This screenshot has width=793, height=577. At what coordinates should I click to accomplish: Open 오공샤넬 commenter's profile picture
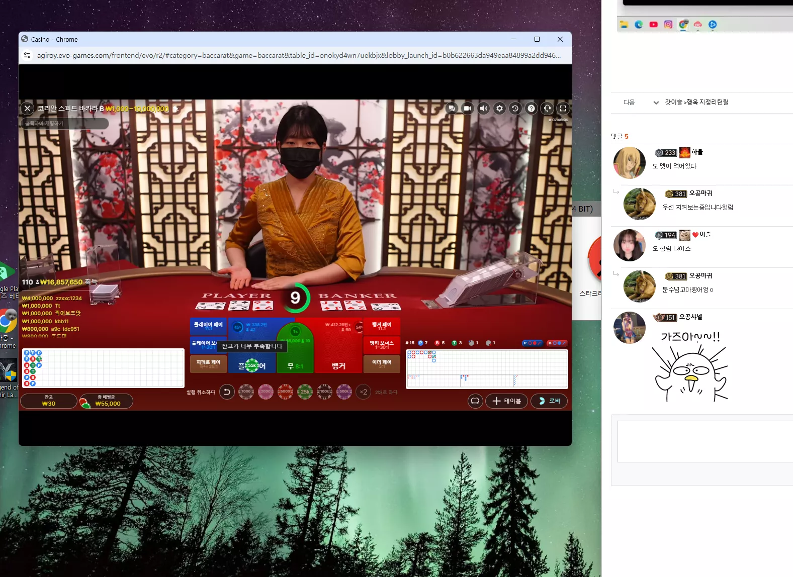pos(630,328)
